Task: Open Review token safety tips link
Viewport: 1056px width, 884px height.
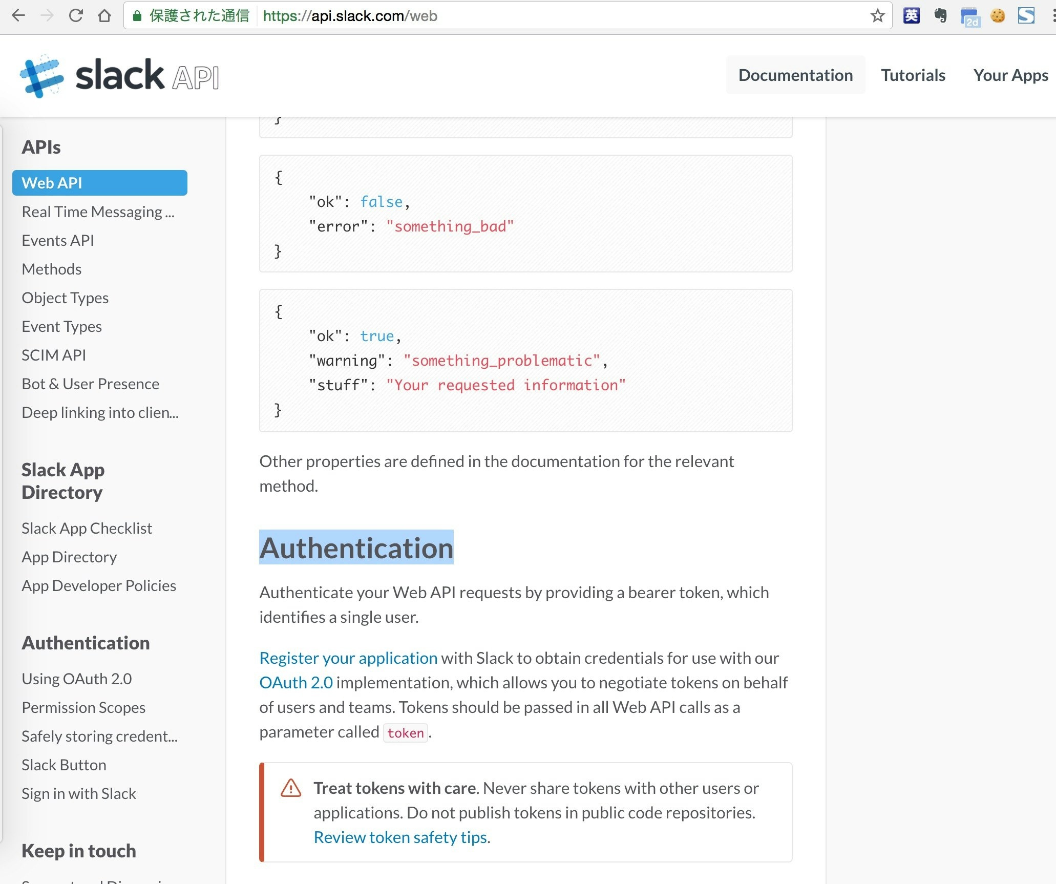Action: tap(400, 837)
